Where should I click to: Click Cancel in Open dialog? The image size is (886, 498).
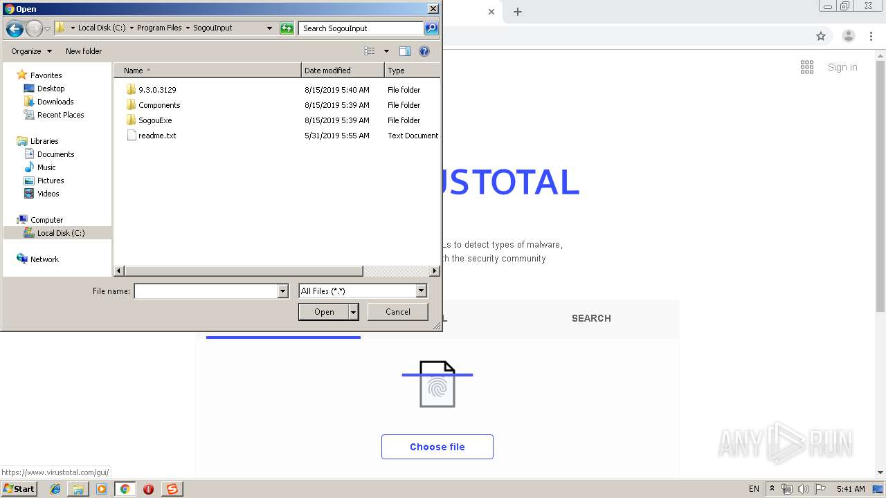tap(398, 312)
